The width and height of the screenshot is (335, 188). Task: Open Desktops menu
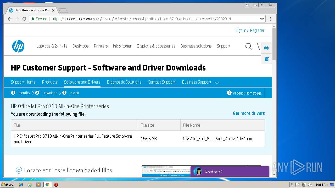click(x=81, y=46)
